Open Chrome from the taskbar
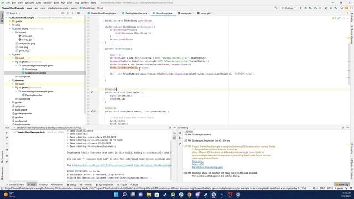This screenshot has height=199, width=354. [189, 195]
